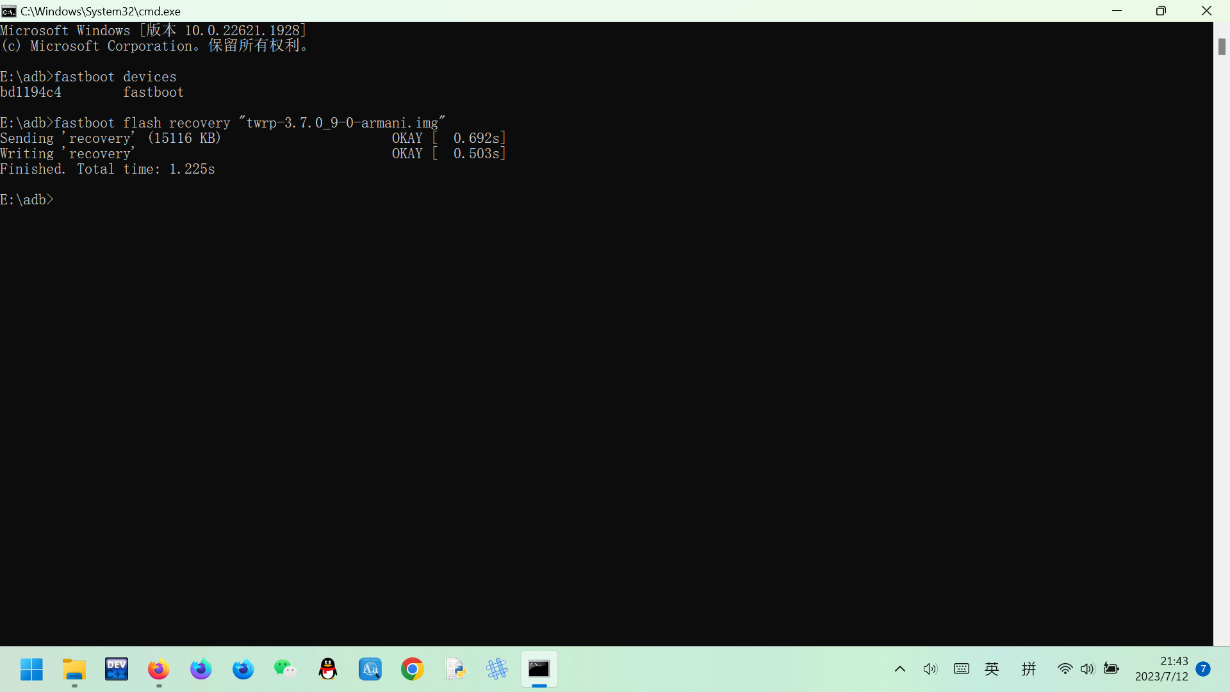Open the blue Firefox Developer Edition icon
1230x692 pixels.
[243, 670]
